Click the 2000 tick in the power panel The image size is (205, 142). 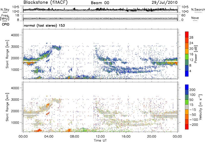click(x=15, y=58)
